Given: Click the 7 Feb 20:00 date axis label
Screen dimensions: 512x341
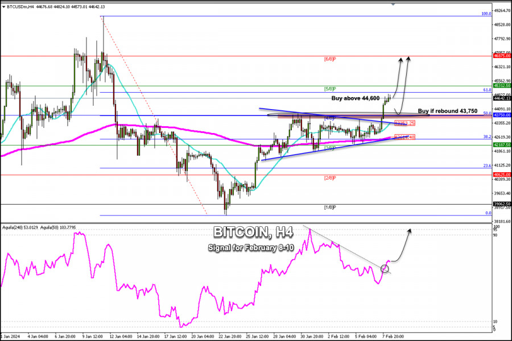Looking at the screenshot, I should pyautogui.click(x=393, y=336).
